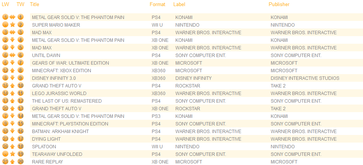
Task: Click the up arrow icon beside Dying Light
Action: (13, 139)
